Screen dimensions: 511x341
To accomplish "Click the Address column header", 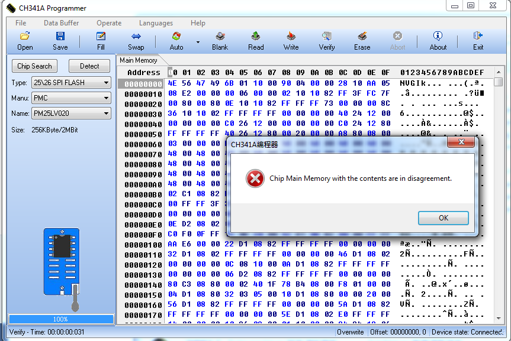I will 144,72.
